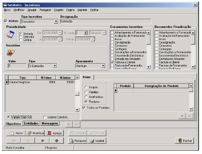Click plus button beside Mensagens tab

[x=69, y=124]
